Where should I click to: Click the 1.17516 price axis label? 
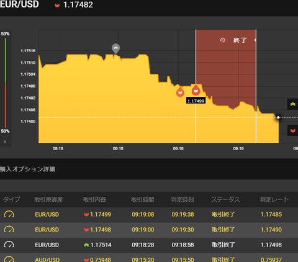(x=28, y=51)
